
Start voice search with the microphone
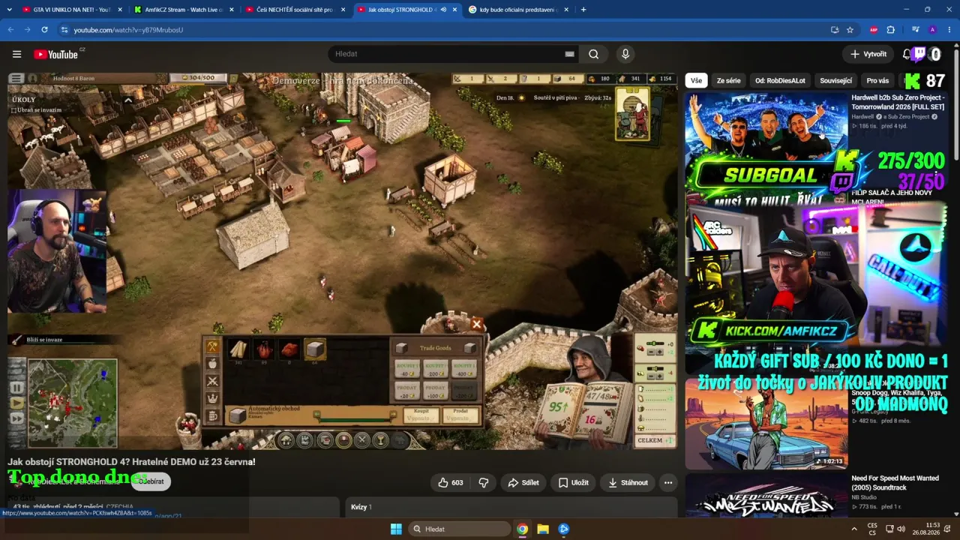pos(625,54)
